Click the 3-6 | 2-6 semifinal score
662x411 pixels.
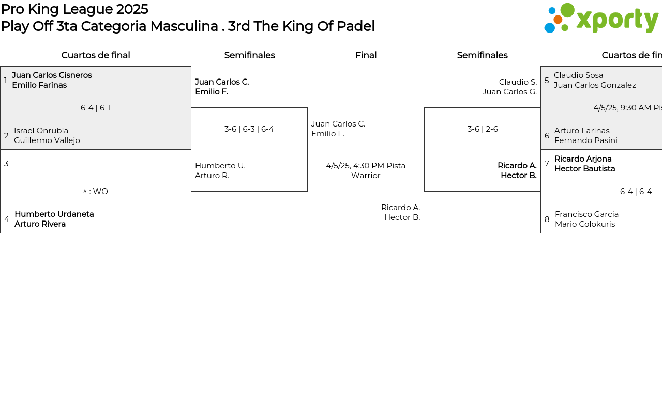(x=483, y=129)
